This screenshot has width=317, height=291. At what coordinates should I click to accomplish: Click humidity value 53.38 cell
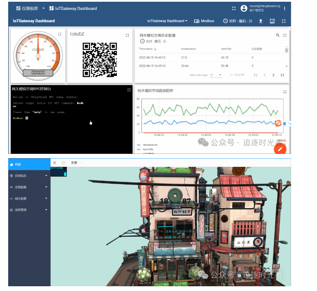[225, 66]
